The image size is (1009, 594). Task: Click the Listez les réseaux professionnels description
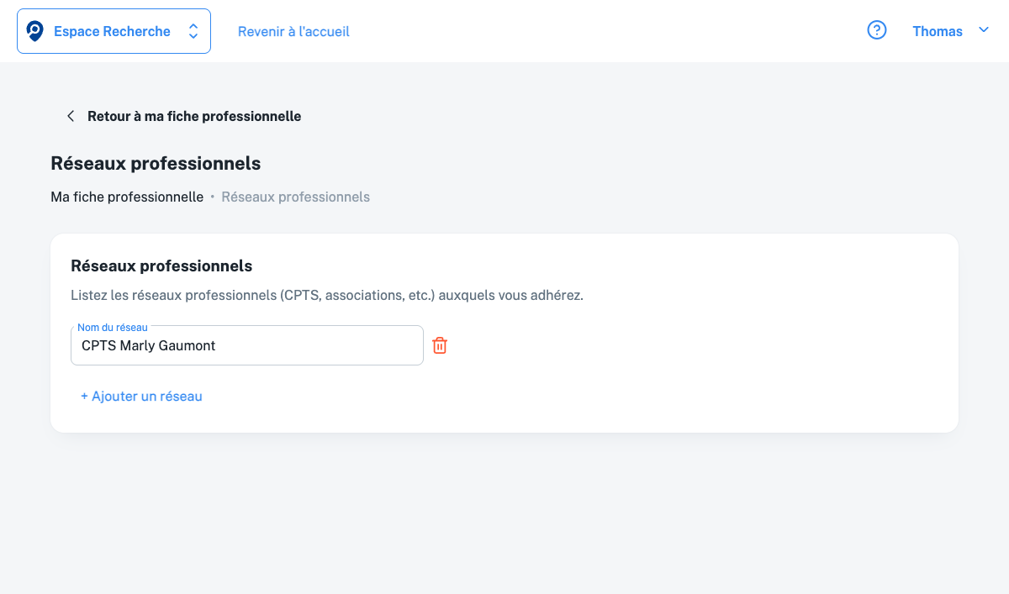point(326,296)
